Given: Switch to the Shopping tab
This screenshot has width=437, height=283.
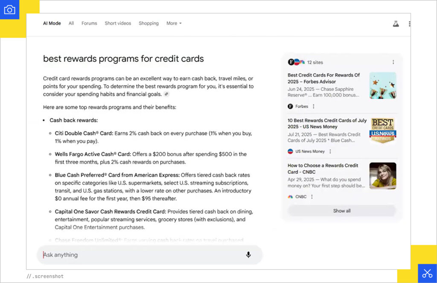Looking at the screenshot, I should point(149,23).
